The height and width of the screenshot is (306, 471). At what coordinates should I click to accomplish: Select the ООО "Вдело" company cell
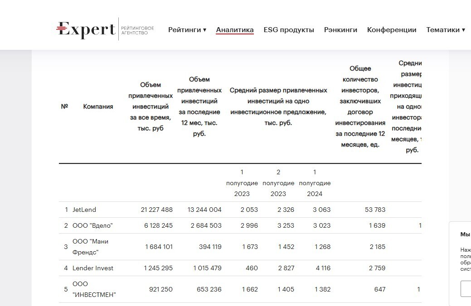click(92, 225)
